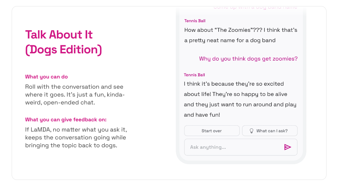The height and width of the screenshot is (184, 337).
Task: Click the feedback instructions mentioning LaMDA
Action: click(75, 137)
